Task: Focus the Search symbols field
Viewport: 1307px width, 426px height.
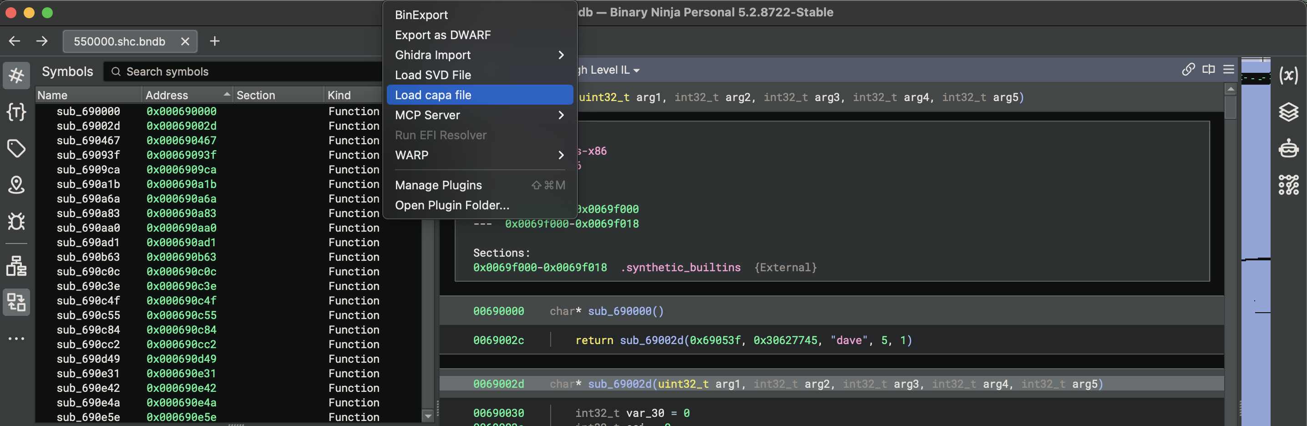Action: click(243, 71)
